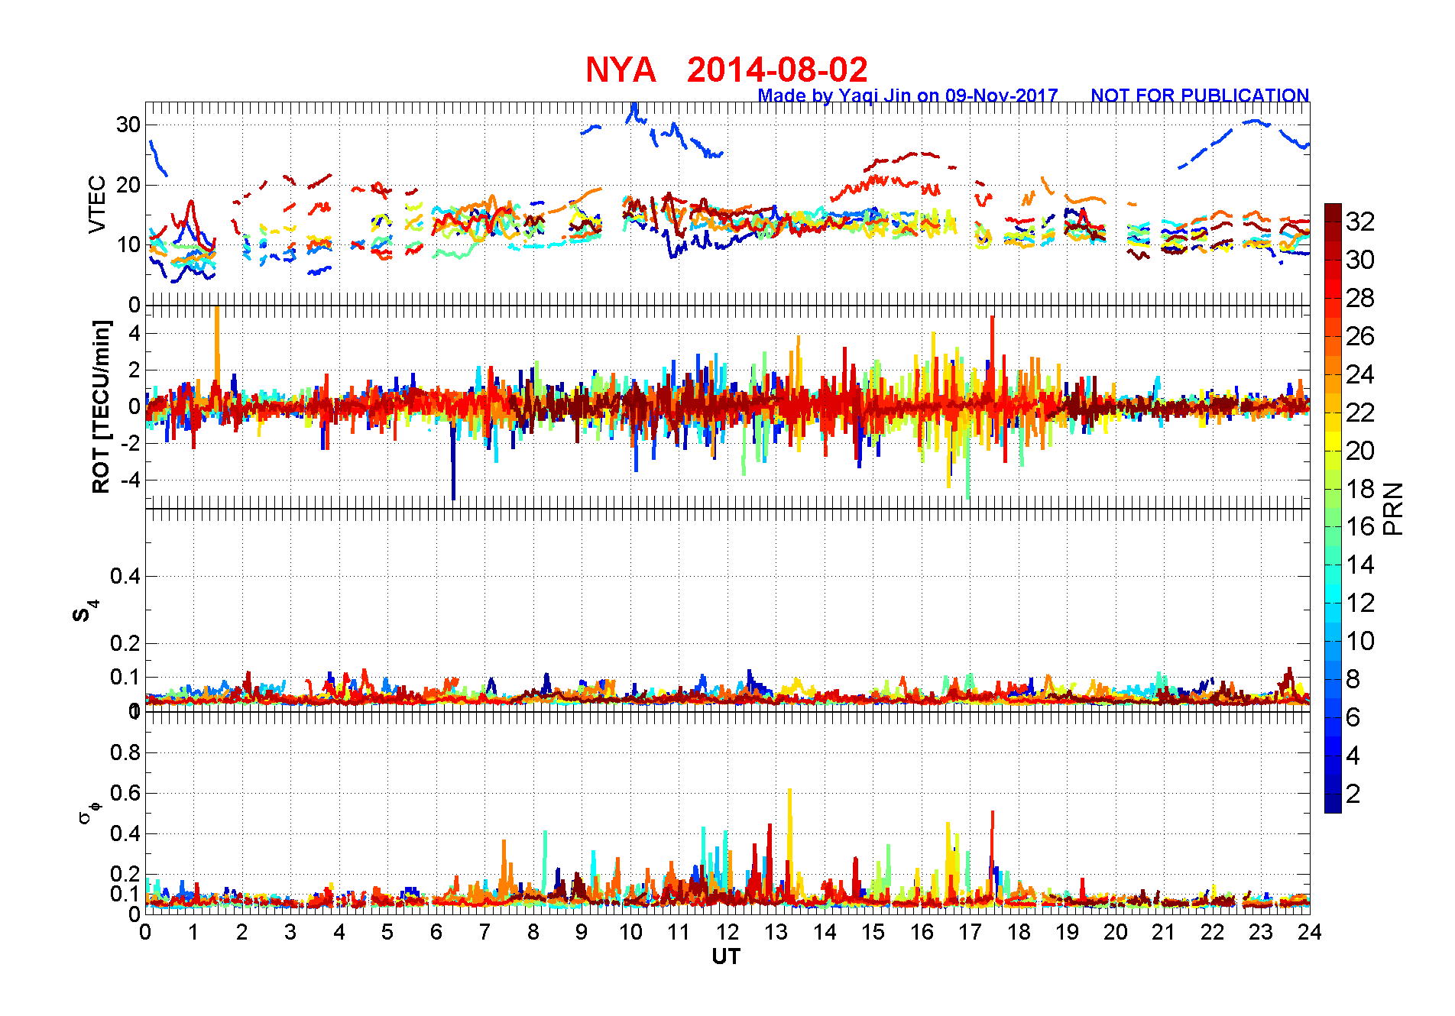
Task: Click the 'NOT FOR PUBLICATION' notice
Action: coord(1200,95)
